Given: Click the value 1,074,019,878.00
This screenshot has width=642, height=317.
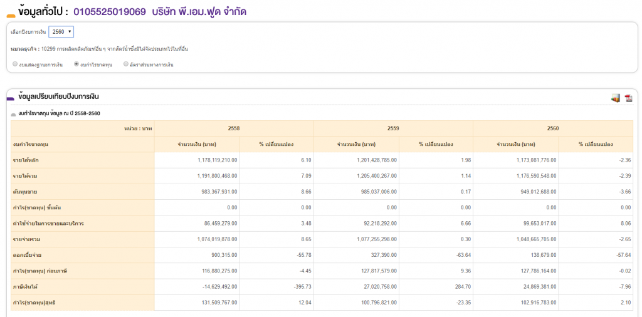Looking at the screenshot, I should 217,239.
